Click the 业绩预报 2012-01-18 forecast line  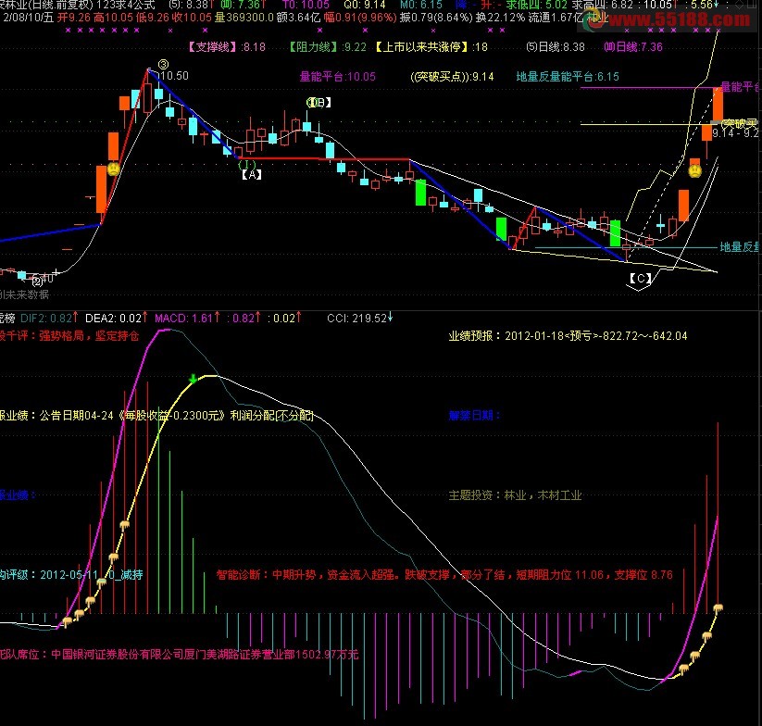pos(568,336)
